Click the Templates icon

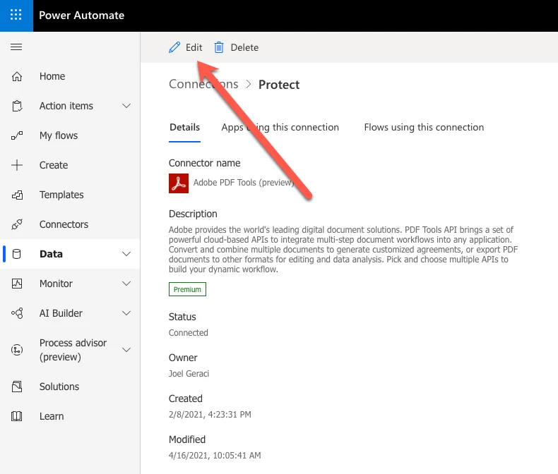pos(17,195)
